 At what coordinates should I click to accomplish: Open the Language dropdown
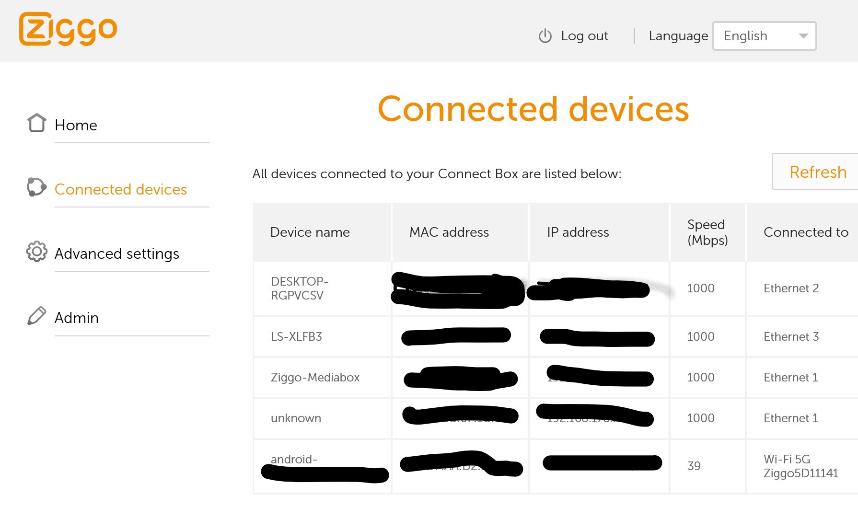pyautogui.click(x=764, y=36)
